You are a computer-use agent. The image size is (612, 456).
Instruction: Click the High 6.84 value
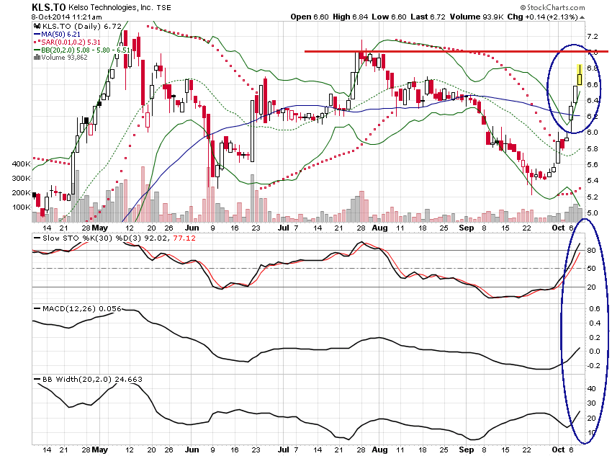click(x=350, y=17)
